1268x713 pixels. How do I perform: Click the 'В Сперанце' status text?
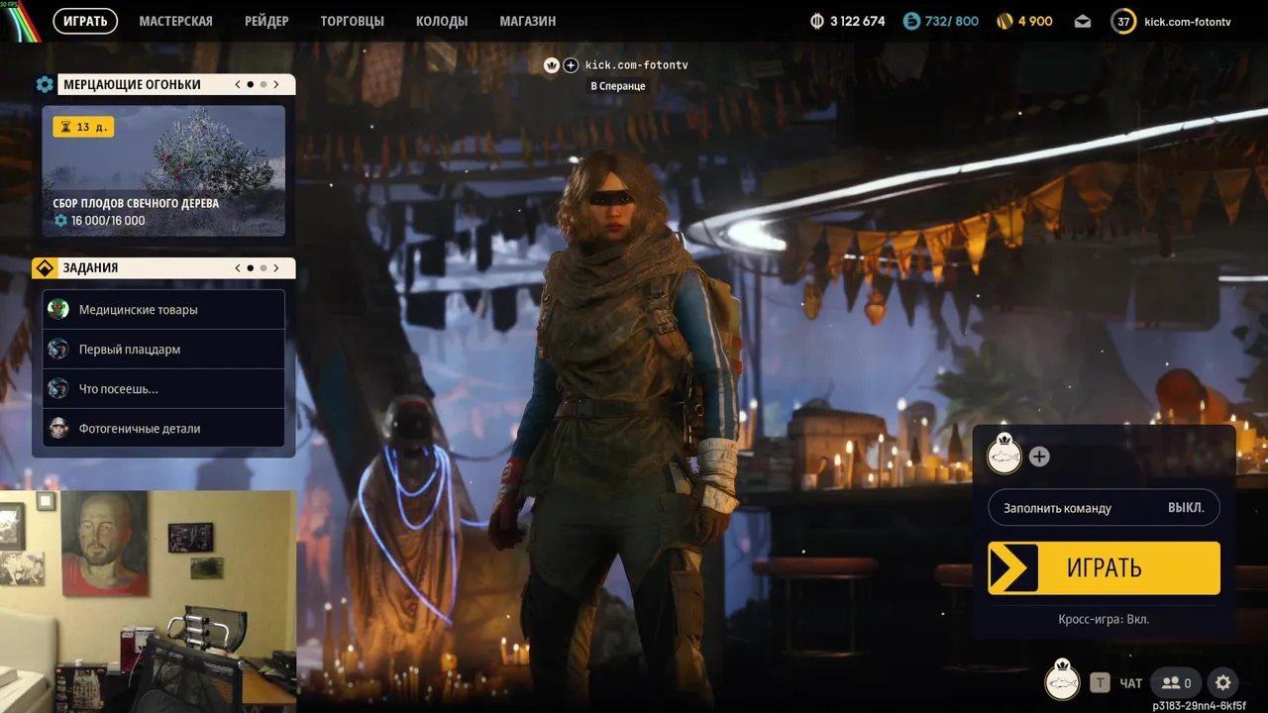click(618, 86)
